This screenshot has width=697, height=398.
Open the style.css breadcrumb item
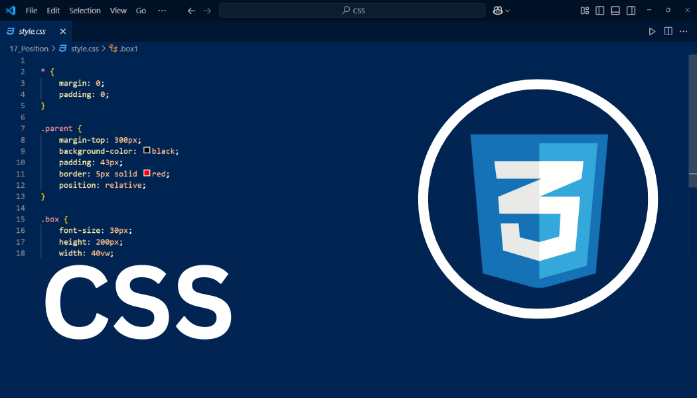pyautogui.click(x=84, y=48)
